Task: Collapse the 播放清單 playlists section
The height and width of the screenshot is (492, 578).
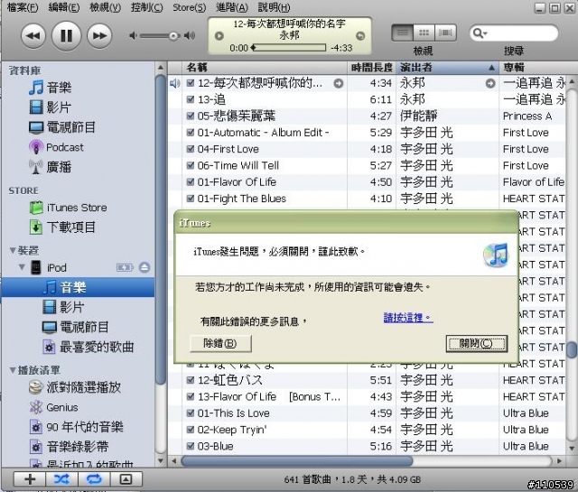Action: [x=13, y=370]
